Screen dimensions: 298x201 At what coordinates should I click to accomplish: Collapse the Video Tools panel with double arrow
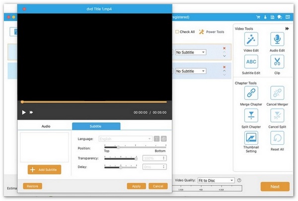(287, 28)
